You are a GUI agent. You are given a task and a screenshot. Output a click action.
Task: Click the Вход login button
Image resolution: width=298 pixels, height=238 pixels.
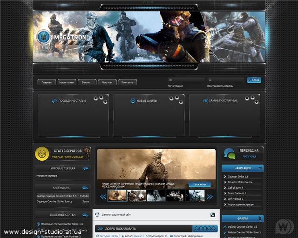coord(254,80)
